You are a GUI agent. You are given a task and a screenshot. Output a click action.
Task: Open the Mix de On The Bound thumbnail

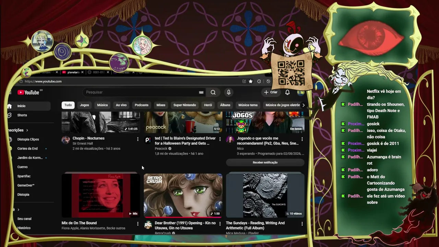point(101,196)
